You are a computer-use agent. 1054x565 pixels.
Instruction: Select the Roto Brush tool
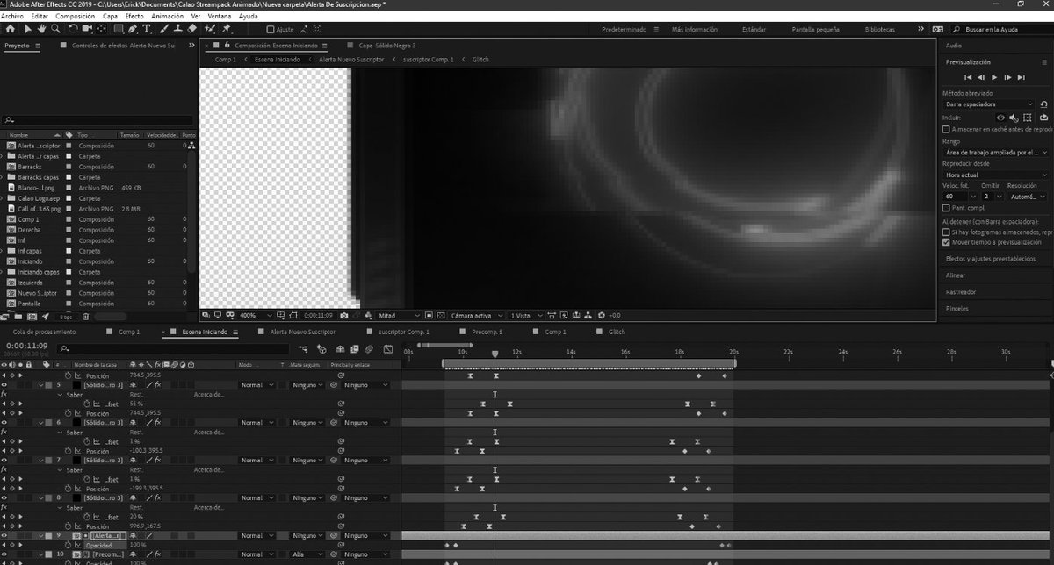[210, 28]
